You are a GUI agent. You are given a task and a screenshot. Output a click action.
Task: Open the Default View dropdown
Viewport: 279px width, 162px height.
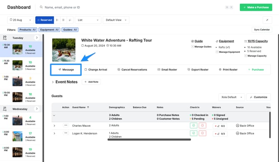click(x=116, y=20)
